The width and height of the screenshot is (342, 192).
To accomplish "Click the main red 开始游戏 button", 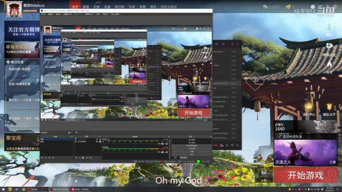I will 305,175.
